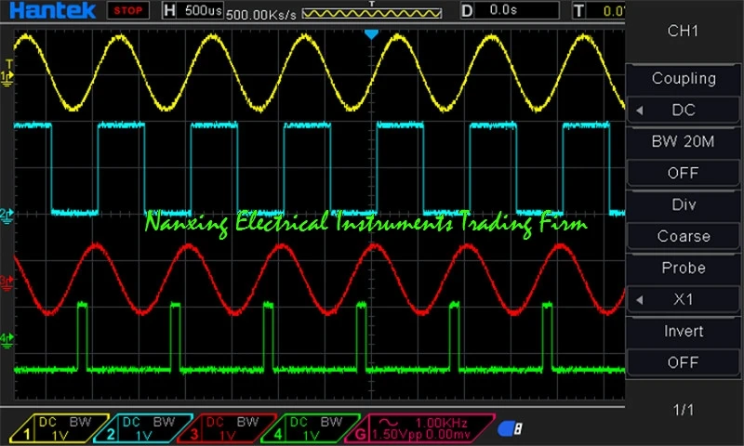Image resolution: width=744 pixels, height=446 pixels.
Task: Open the G generator 1.00KHz status tab
Action: 420,428
